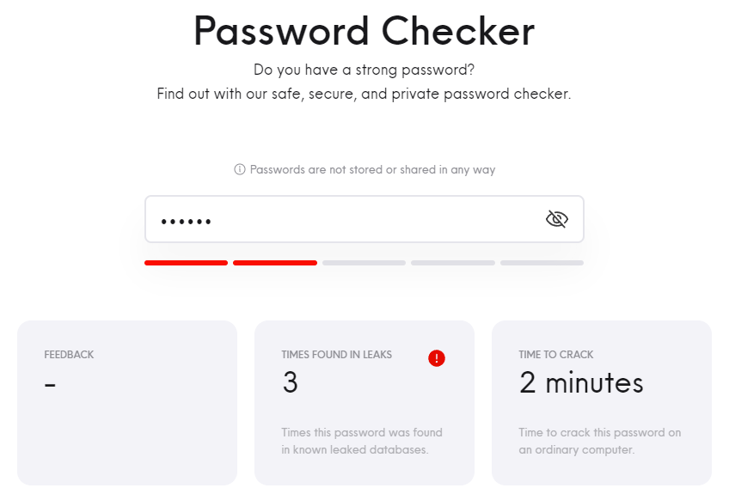Click the first red strength bar segment
729x500 pixels.
point(186,263)
